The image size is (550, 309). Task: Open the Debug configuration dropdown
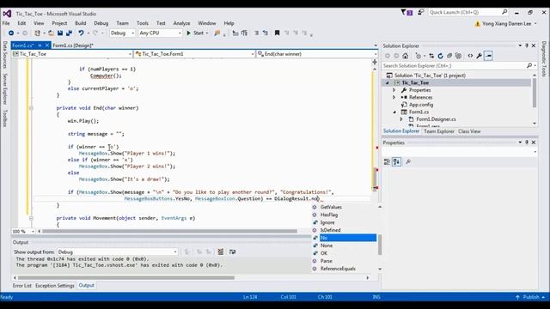coord(122,33)
